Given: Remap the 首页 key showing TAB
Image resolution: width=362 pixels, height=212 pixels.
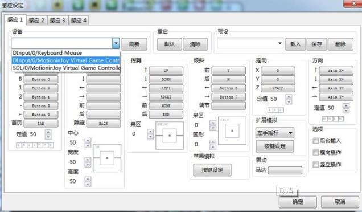Looking at the screenshot, I should click(41, 123).
